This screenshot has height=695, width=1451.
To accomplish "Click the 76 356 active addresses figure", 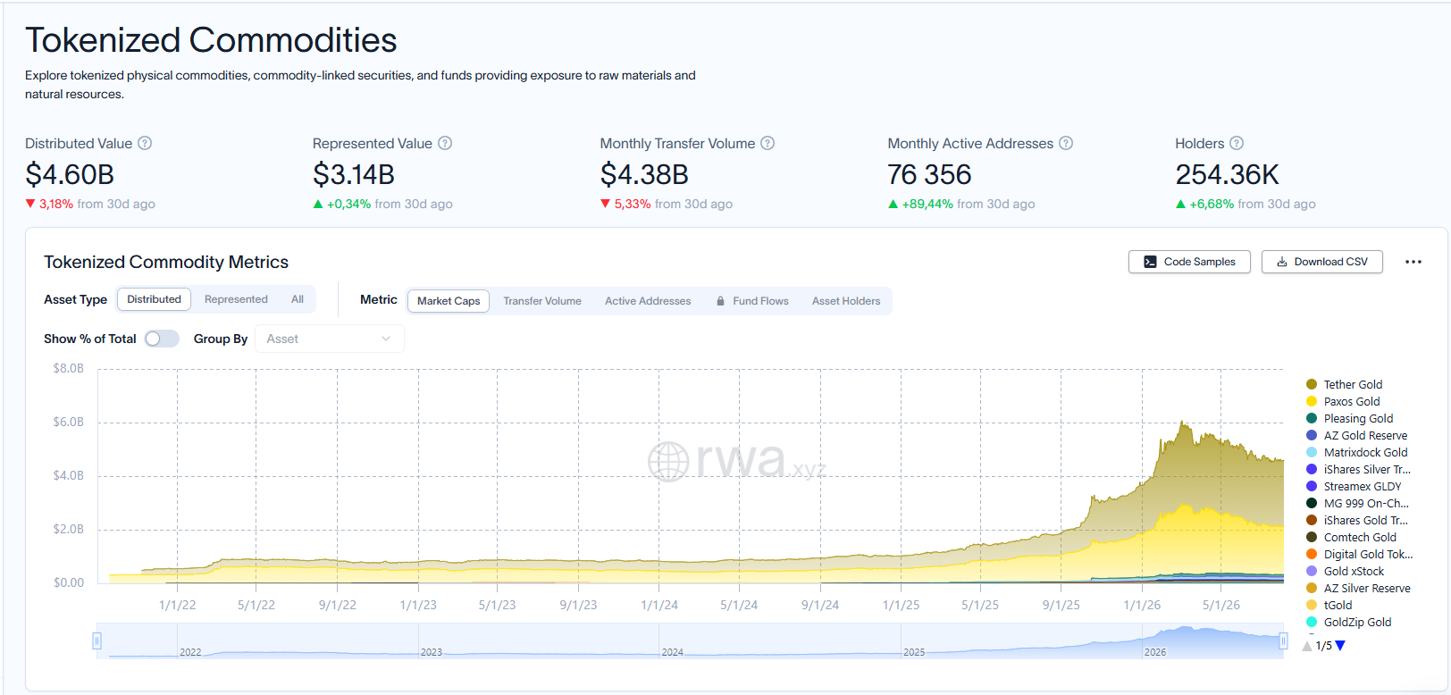I will tap(929, 174).
